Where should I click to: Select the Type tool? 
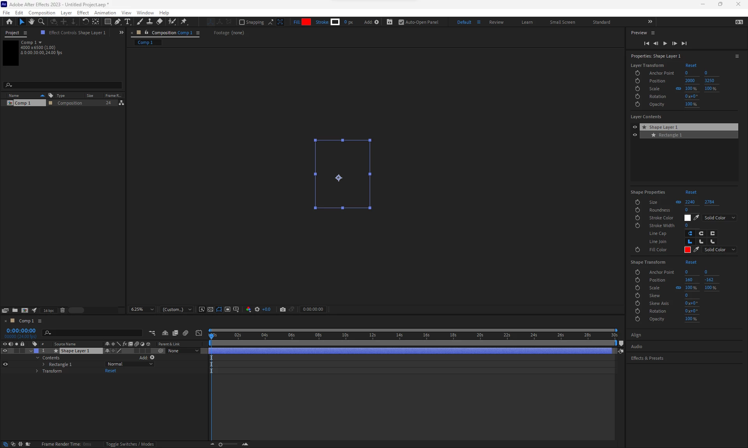click(x=127, y=22)
